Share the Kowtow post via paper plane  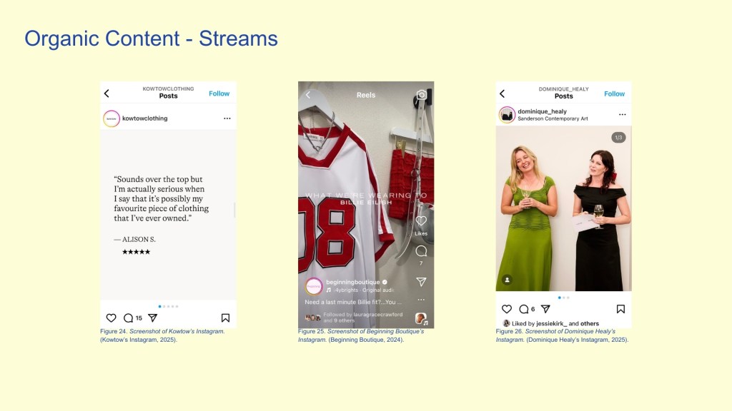point(152,318)
